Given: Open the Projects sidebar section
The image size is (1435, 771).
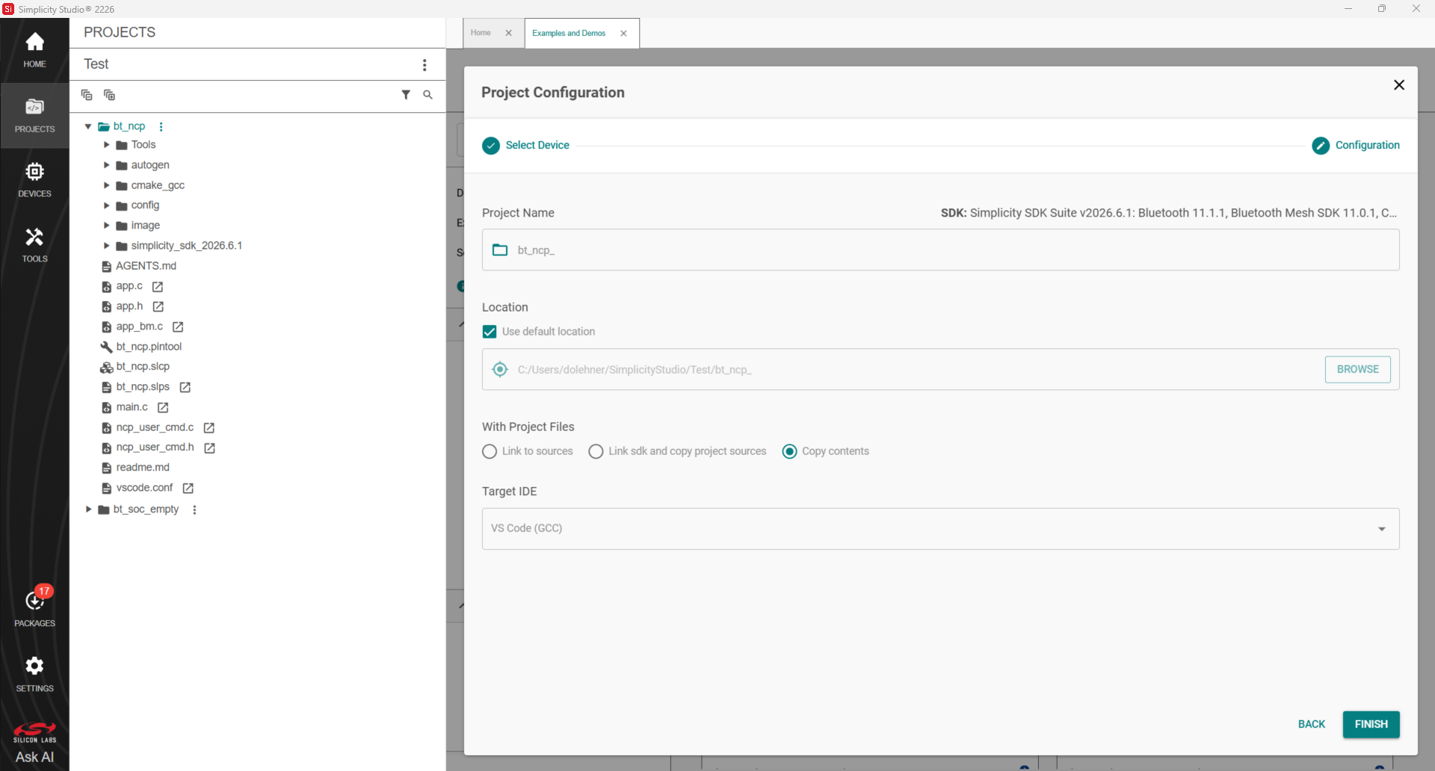Looking at the screenshot, I should pyautogui.click(x=34, y=115).
